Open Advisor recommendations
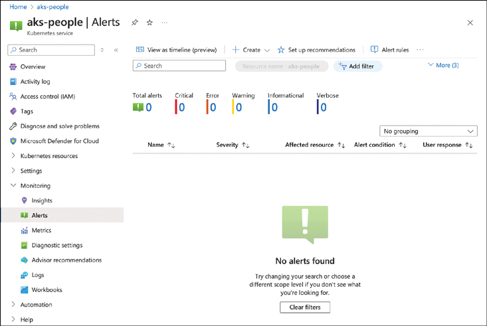The width and height of the screenshot is (487, 326). [x=66, y=260]
